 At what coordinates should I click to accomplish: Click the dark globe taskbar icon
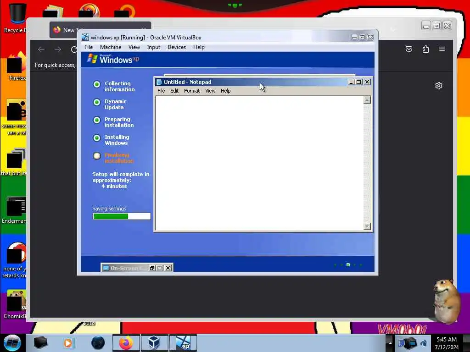[98, 343]
